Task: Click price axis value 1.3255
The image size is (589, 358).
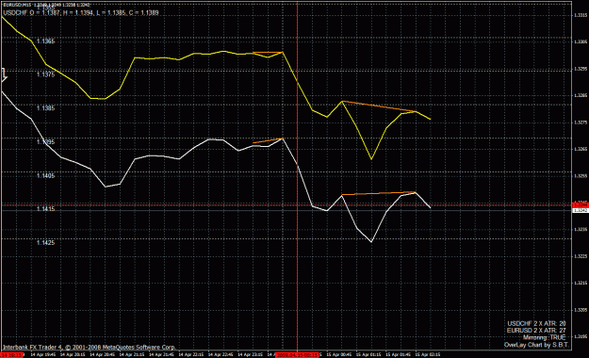Action: [581, 176]
